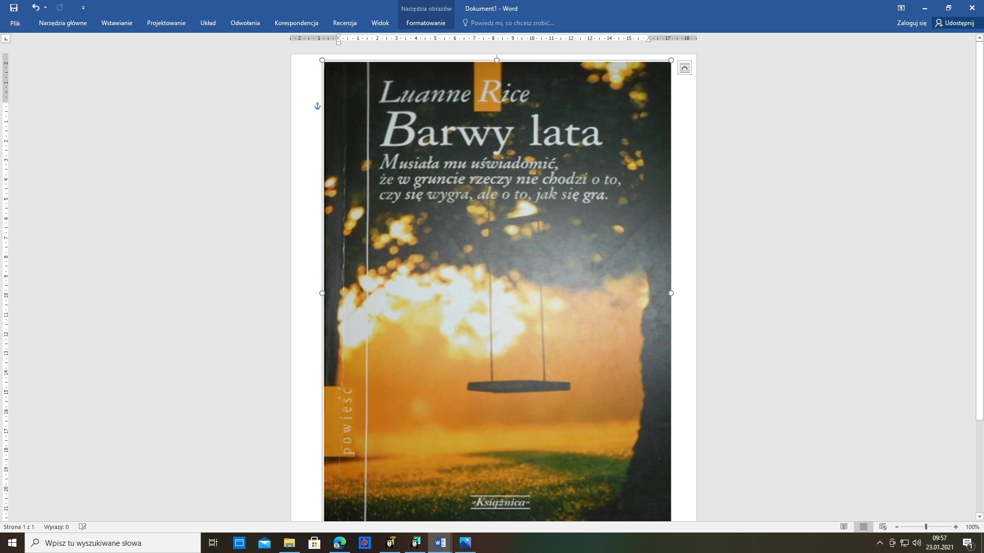The width and height of the screenshot is (984, 553).
Task: Click the tab selector icon left of ruler
Action: coord(6,38)
